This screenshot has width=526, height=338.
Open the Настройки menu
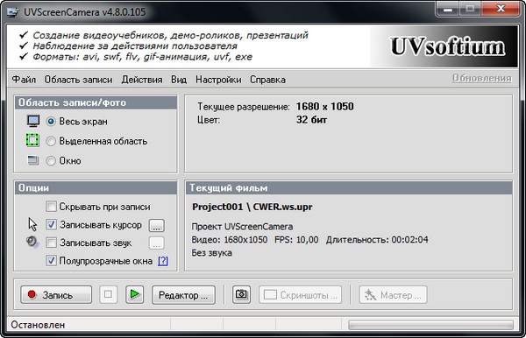(218, 80)
